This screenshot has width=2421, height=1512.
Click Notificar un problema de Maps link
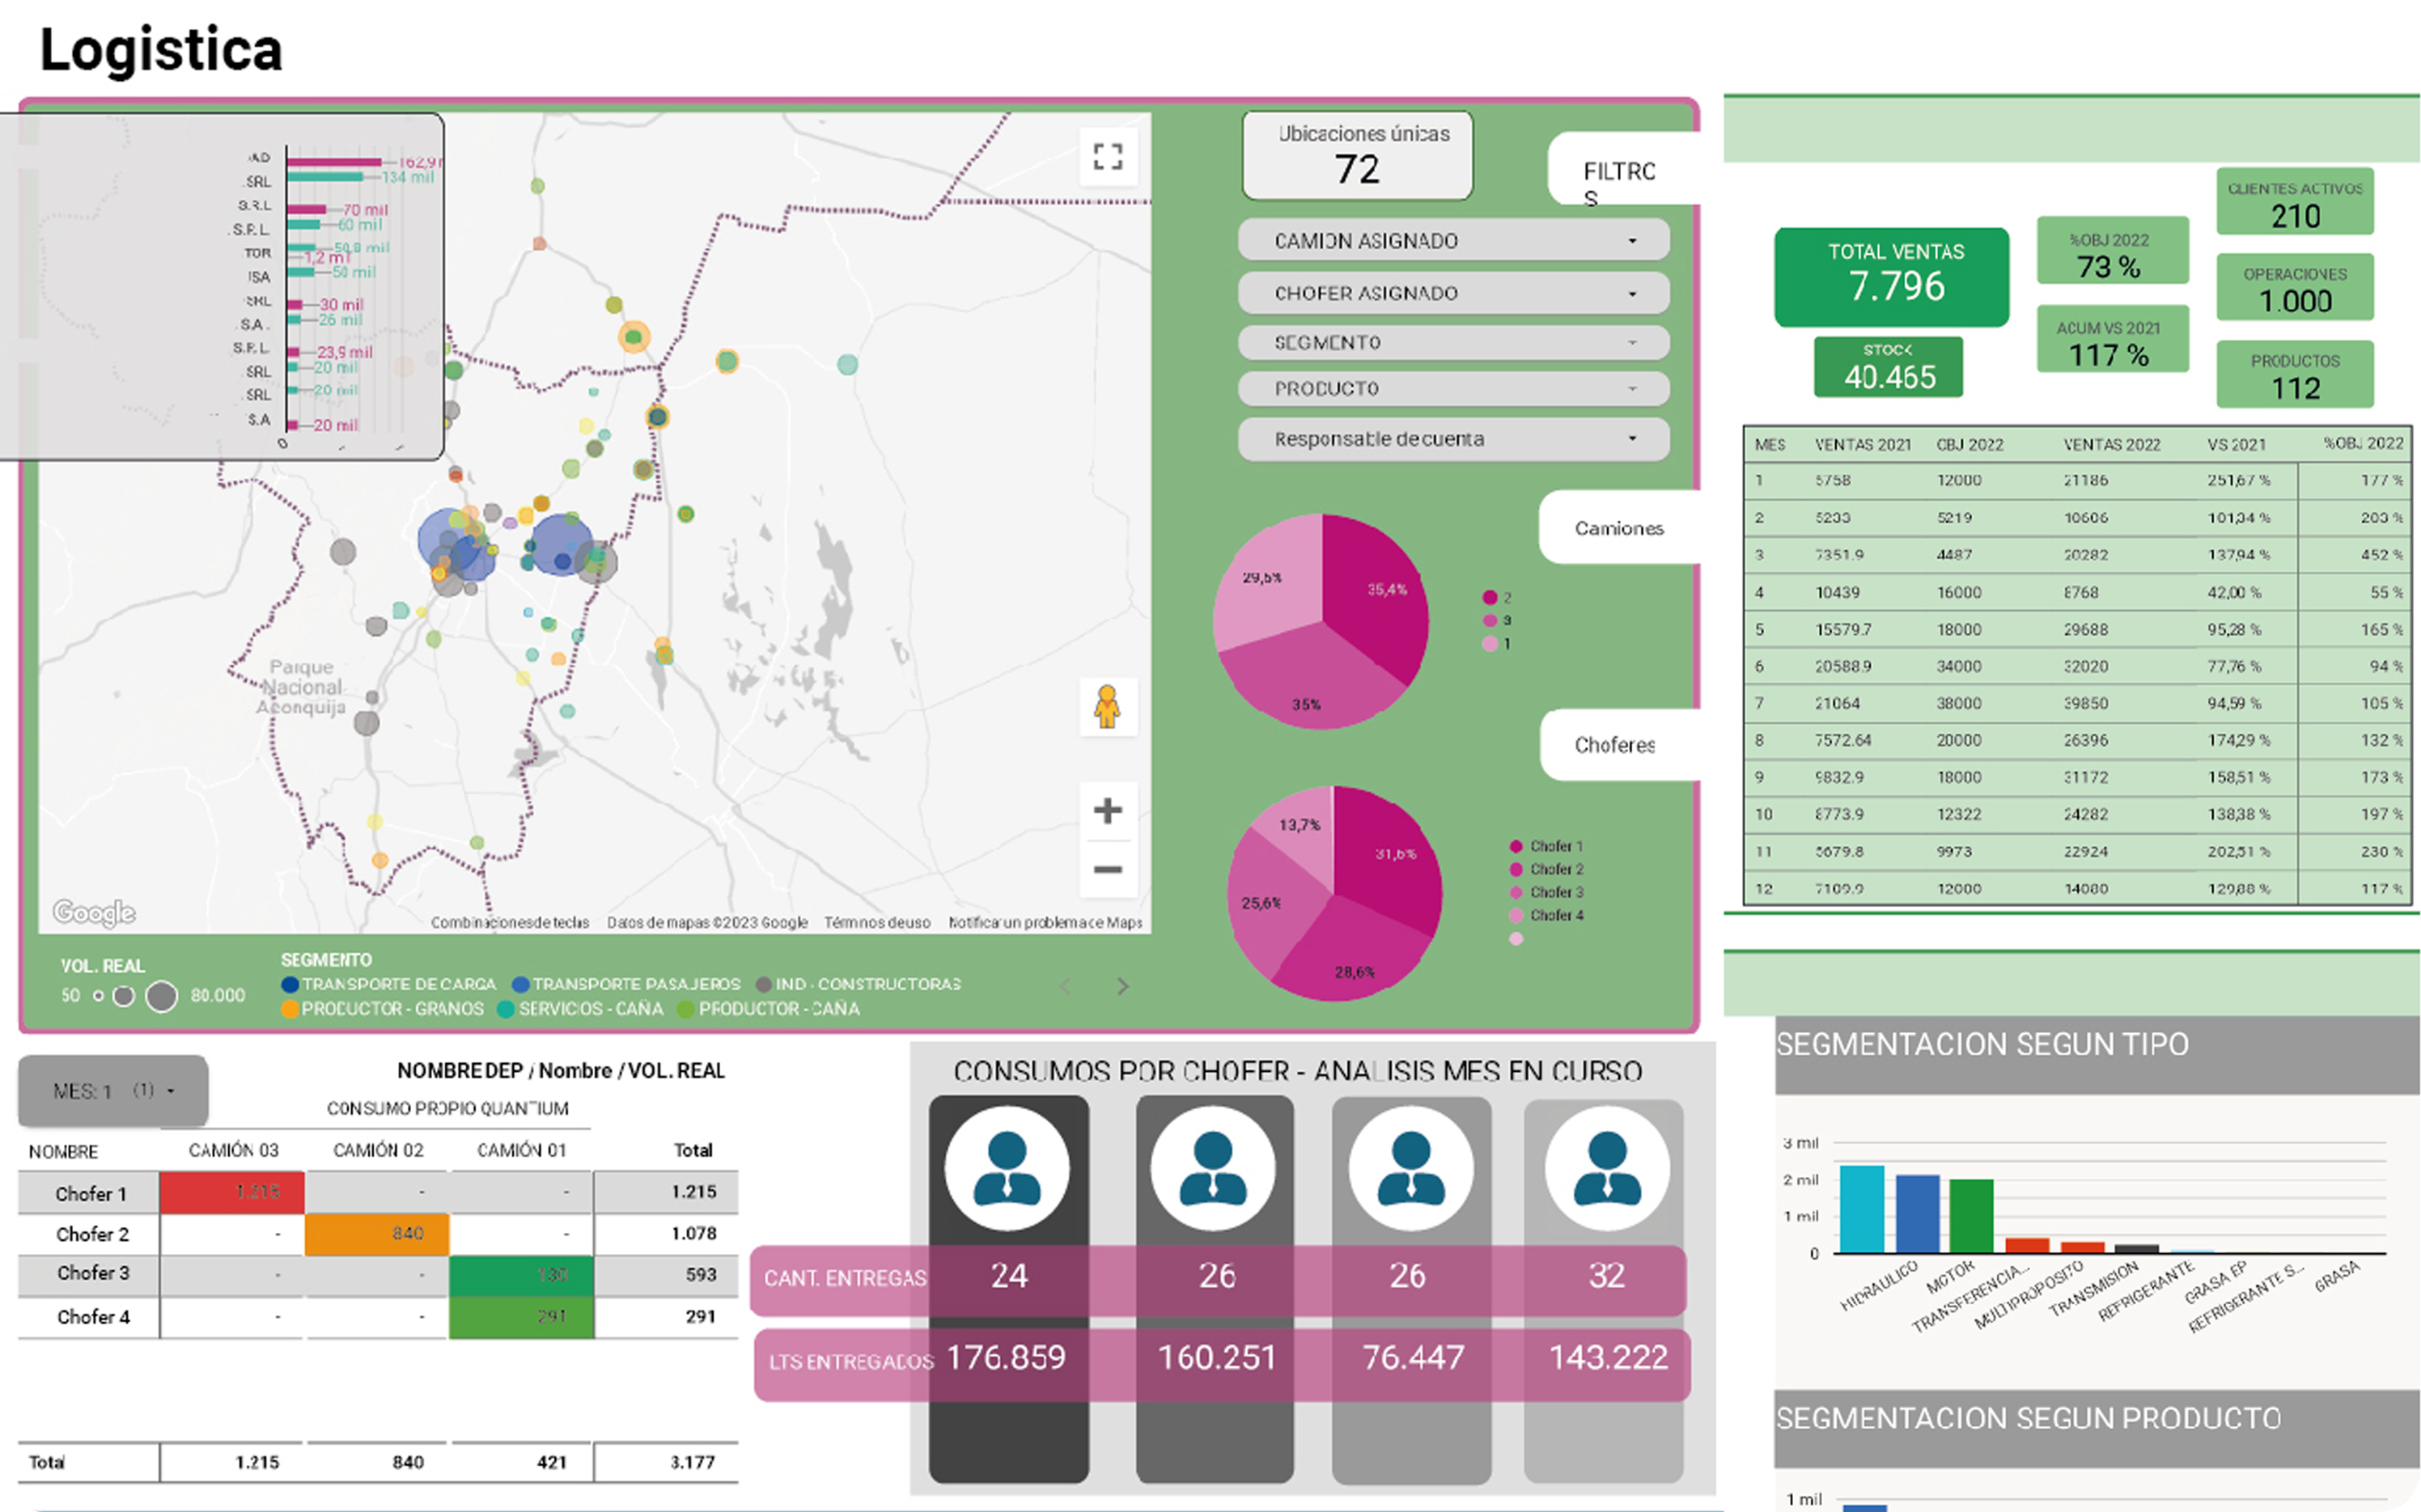pyautogui.click(x=1044, y=922)
